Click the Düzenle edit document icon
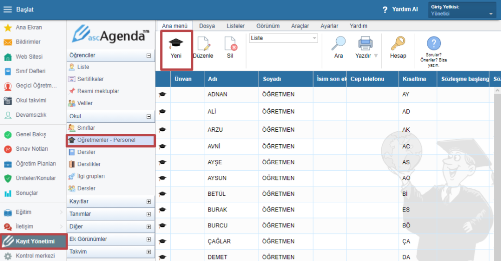501x261 pixels. coord(203,44)
